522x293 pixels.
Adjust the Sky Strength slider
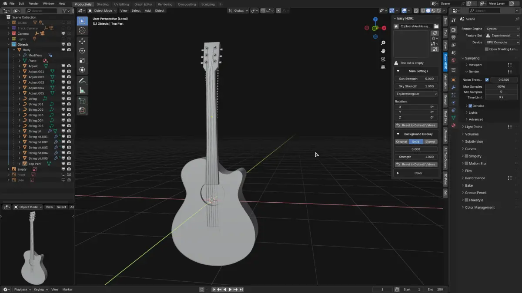click(416, 86)
